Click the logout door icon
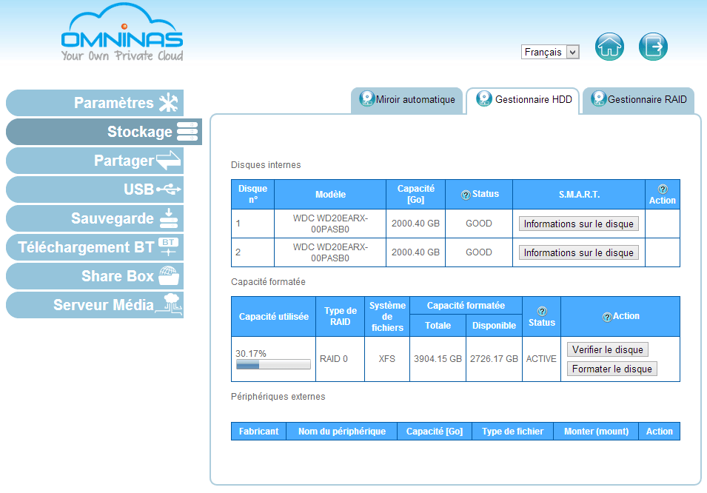Screen dimensions: 707x493 (x=653, y=47)
